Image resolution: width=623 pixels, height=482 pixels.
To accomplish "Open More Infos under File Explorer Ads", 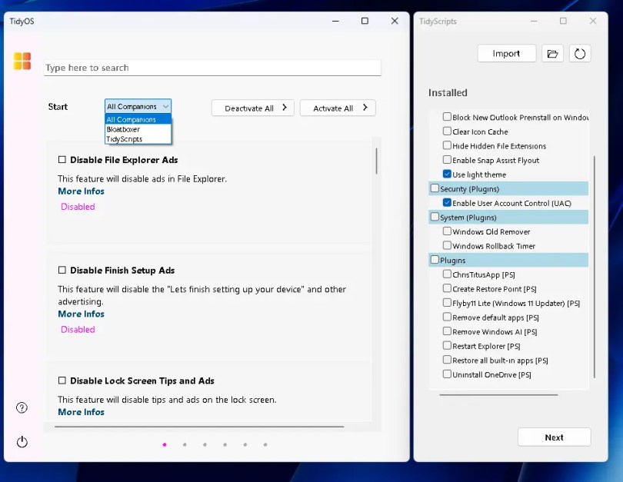I will 81,191.
